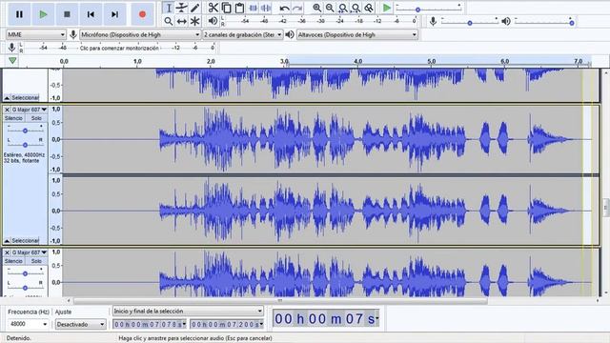Viewport: 610px width, 343px height.
Task: Silence the selected audio with toolbar icon
Action: pyautogui.click(x=266, y=8)
